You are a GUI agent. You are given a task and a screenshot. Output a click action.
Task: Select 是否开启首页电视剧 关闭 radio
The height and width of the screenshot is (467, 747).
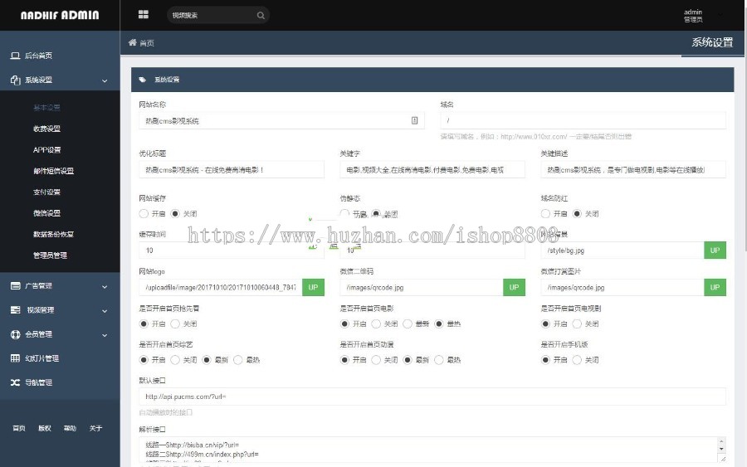pyautogui.click(x=577, y=323)
